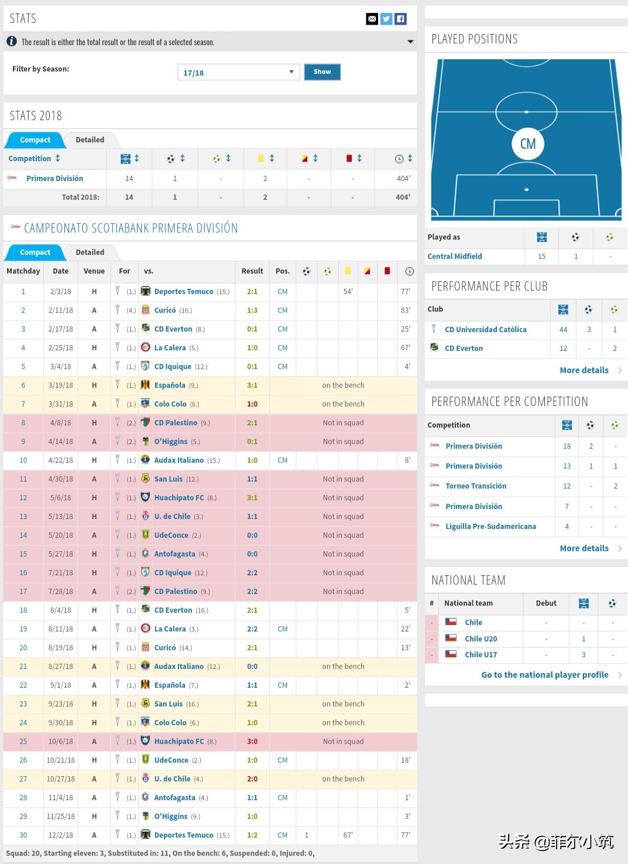Click Española crest on matchday 6
The width and height of the screenshot is (628, 864).
tap(146, 385)
